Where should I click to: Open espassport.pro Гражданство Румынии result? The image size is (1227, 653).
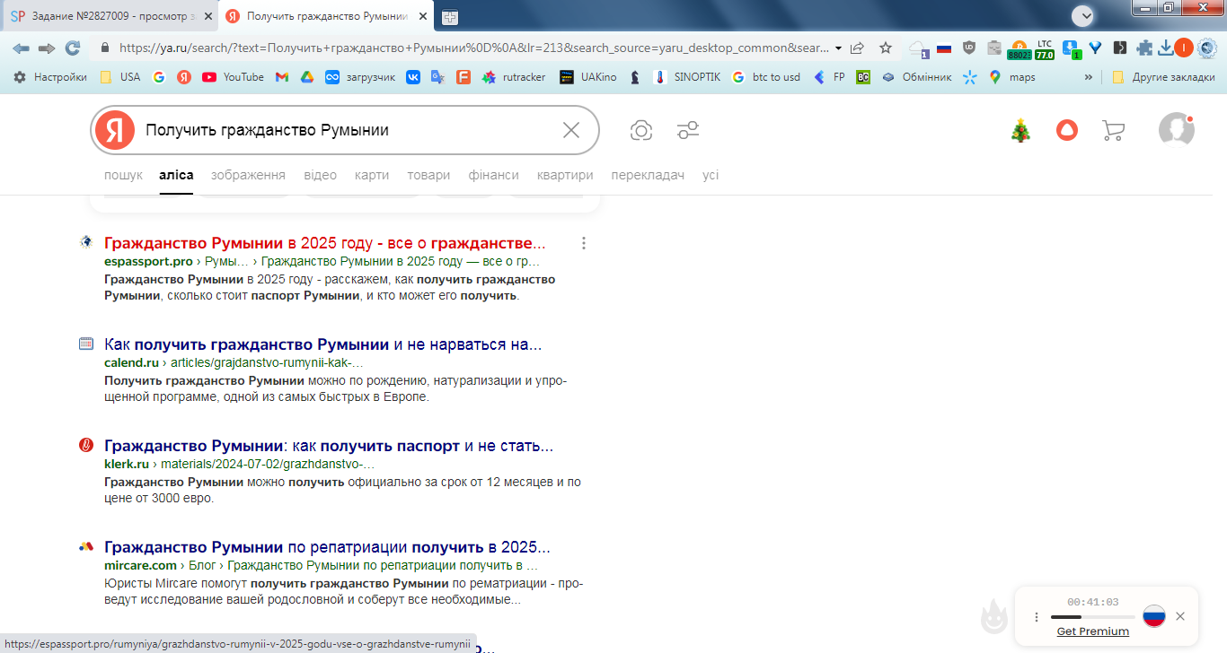[x=325, y=243]
